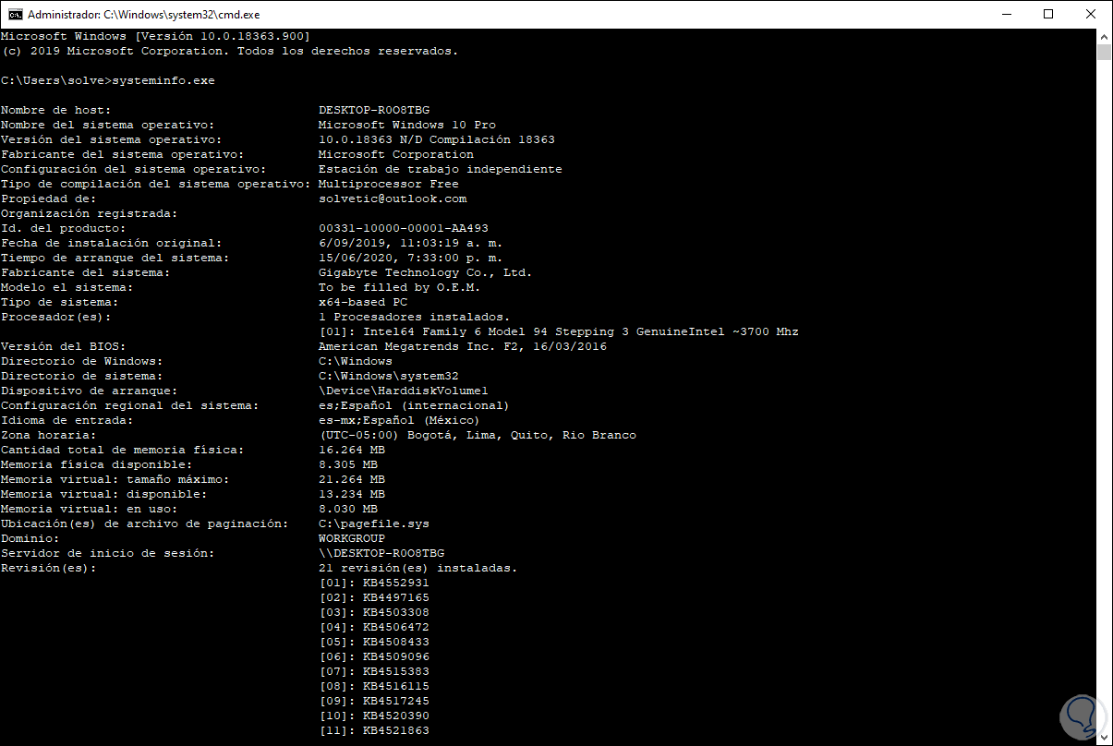Click hotfix entry KB4506472

pos(374,627)
